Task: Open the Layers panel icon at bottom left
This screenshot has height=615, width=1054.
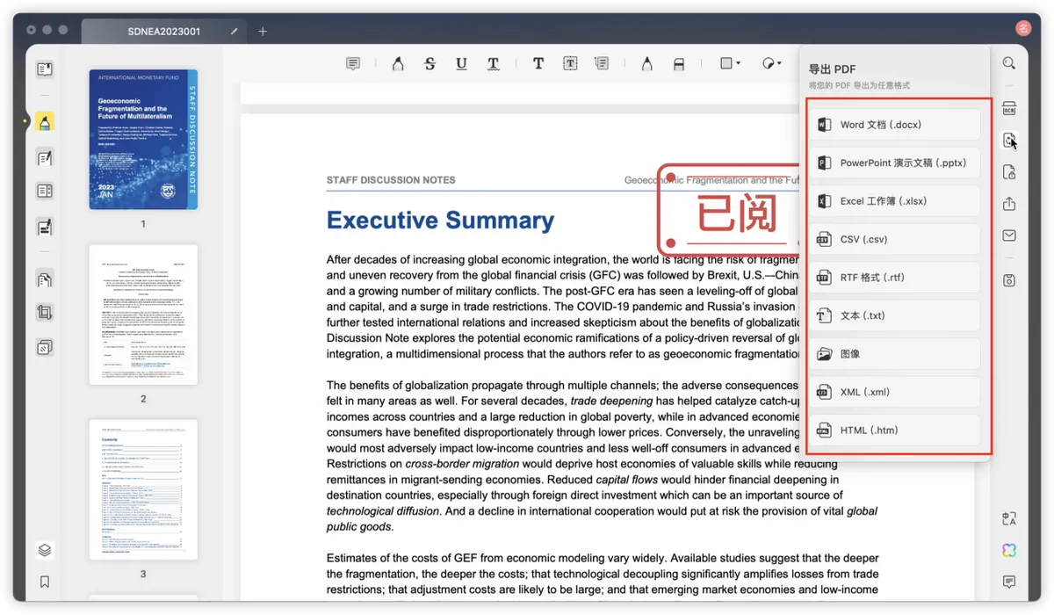Action: coord(45,550)
